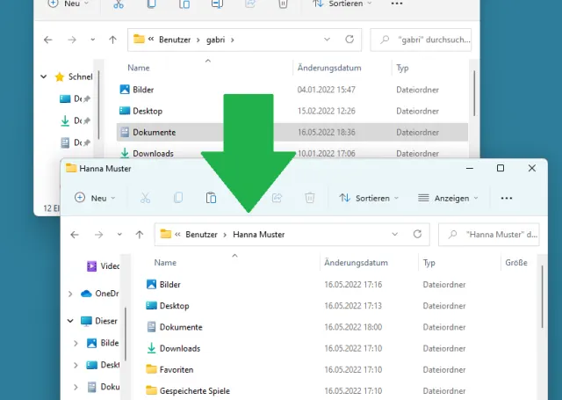Sort by Typ column in Hanna Muster window
Screen dimensions: 562x400
[x=429, y=263]
